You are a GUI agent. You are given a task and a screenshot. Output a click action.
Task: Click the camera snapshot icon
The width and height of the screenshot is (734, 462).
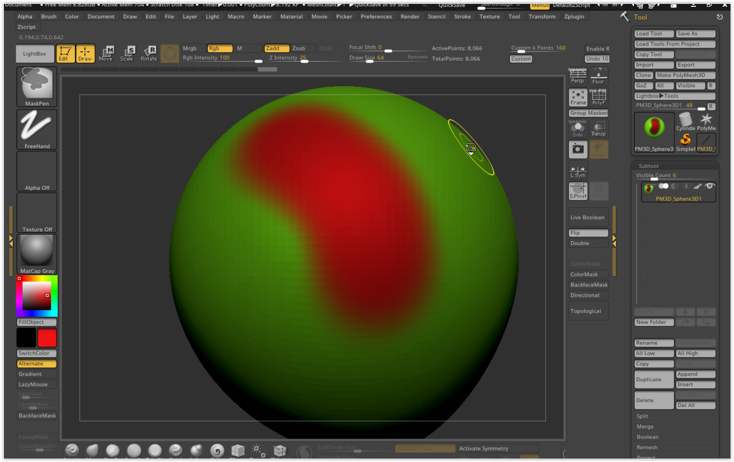(578, 149)
